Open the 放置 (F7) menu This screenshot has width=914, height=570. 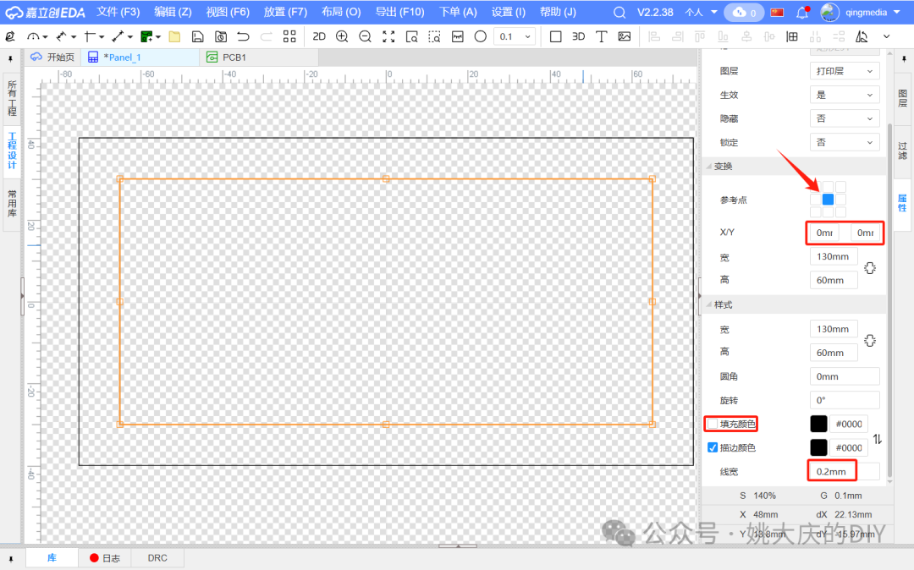click(x=285, y=12)
